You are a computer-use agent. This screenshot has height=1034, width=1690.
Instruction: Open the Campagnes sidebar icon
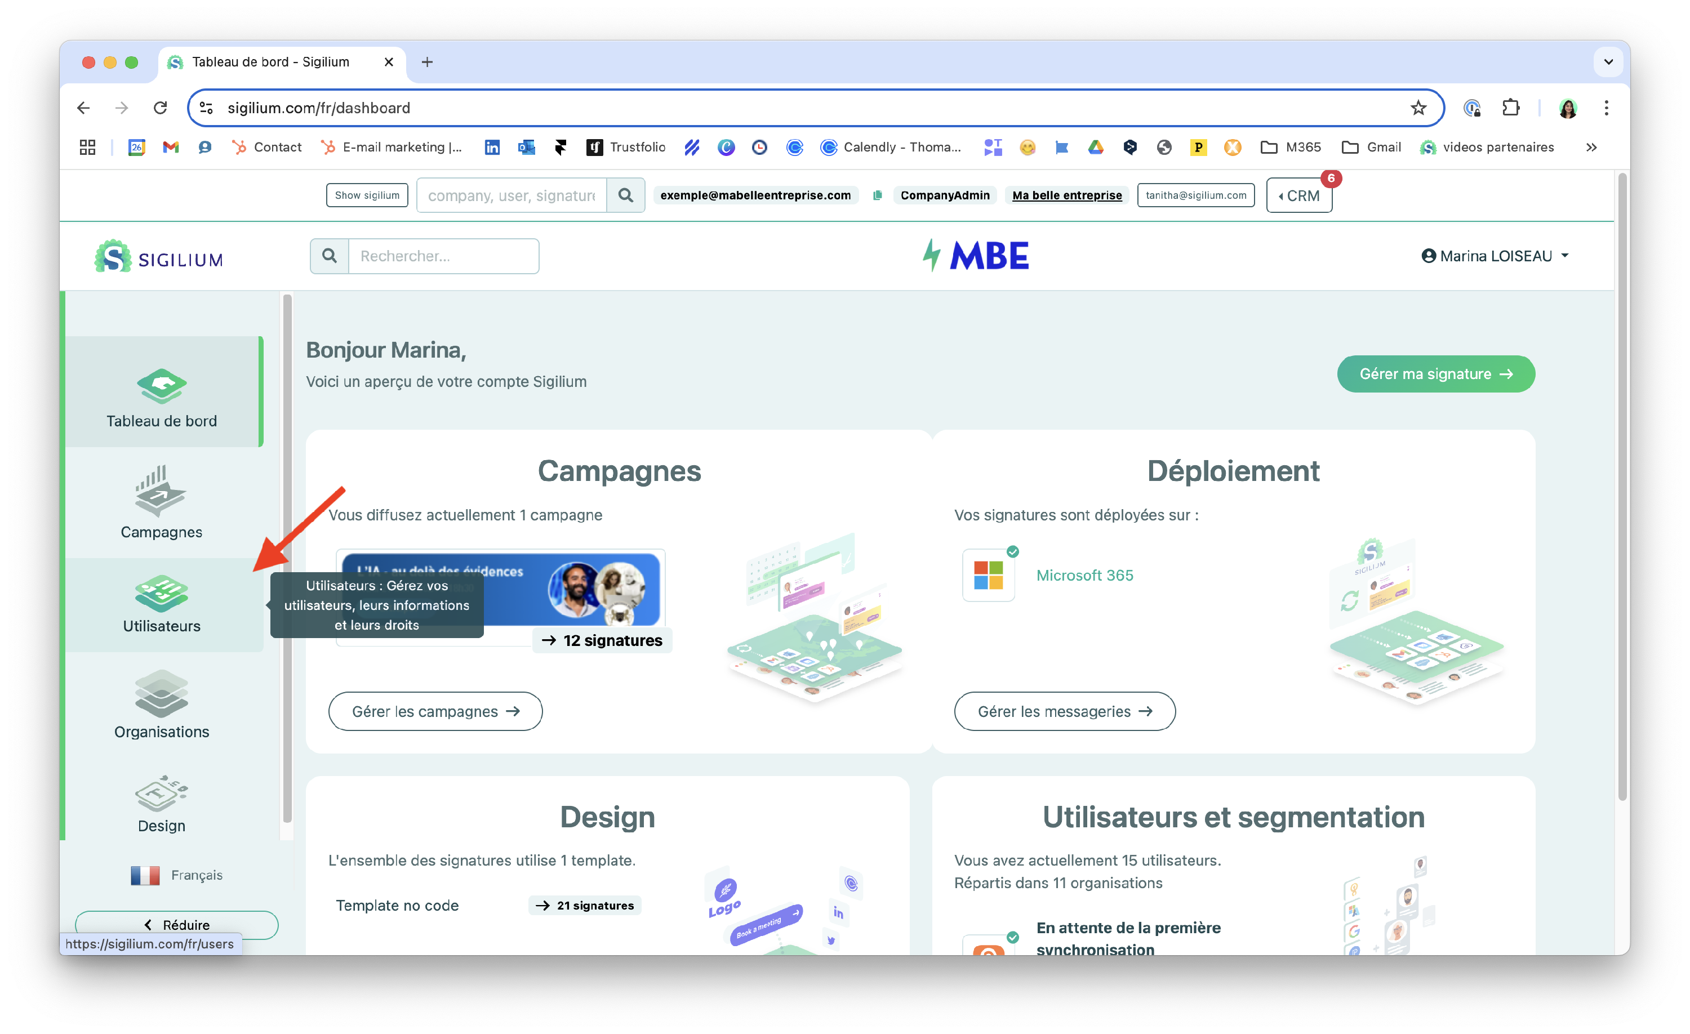pos(161,491)
